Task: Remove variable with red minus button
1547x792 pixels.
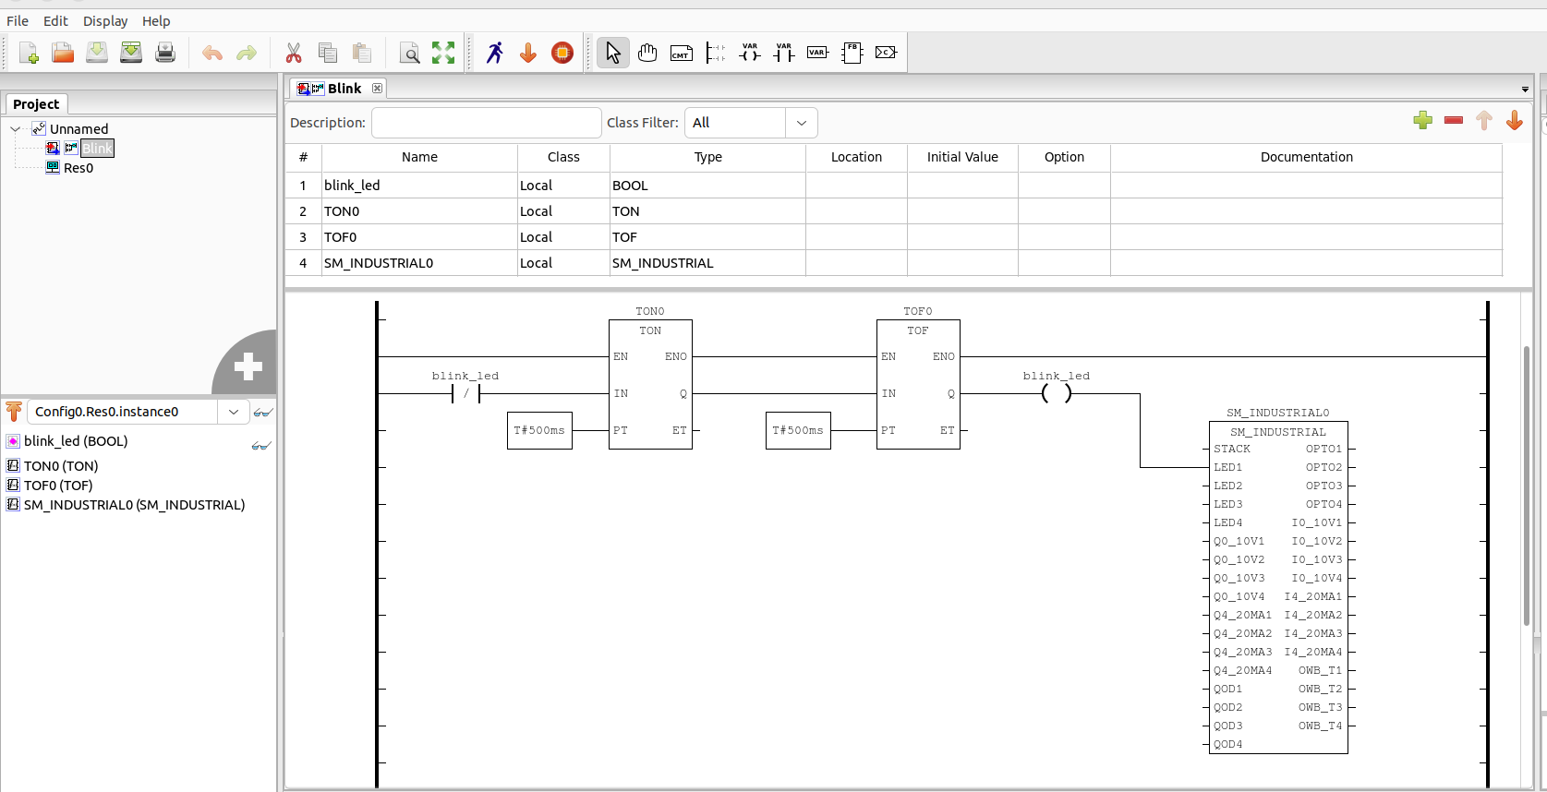Action: 1454,120
